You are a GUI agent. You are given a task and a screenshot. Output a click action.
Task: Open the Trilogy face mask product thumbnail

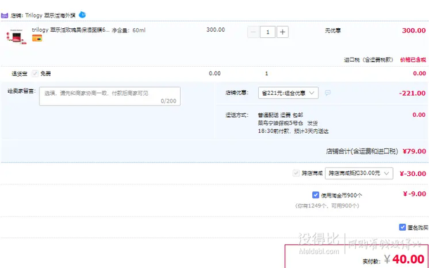[16, 37]
